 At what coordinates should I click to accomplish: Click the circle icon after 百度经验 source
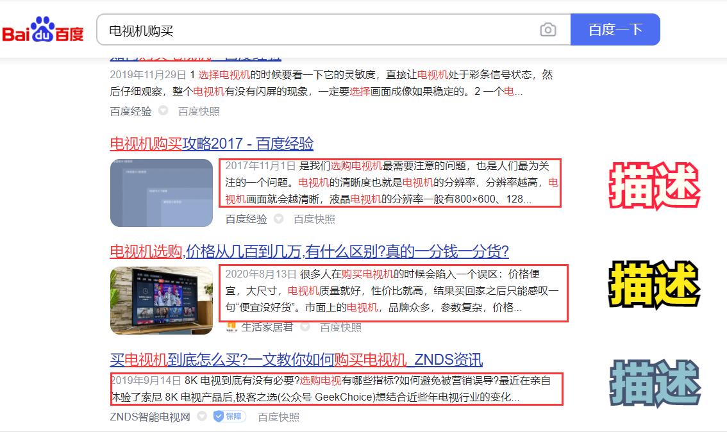(278, 219)
